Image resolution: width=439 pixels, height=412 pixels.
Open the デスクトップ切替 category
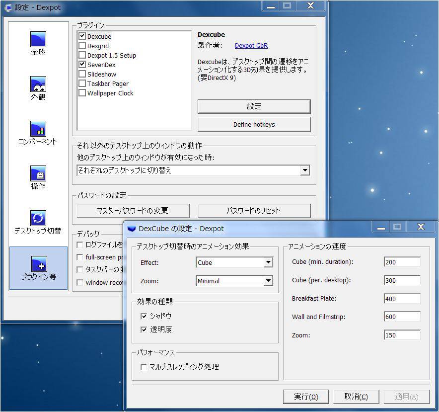coord(38,223)
